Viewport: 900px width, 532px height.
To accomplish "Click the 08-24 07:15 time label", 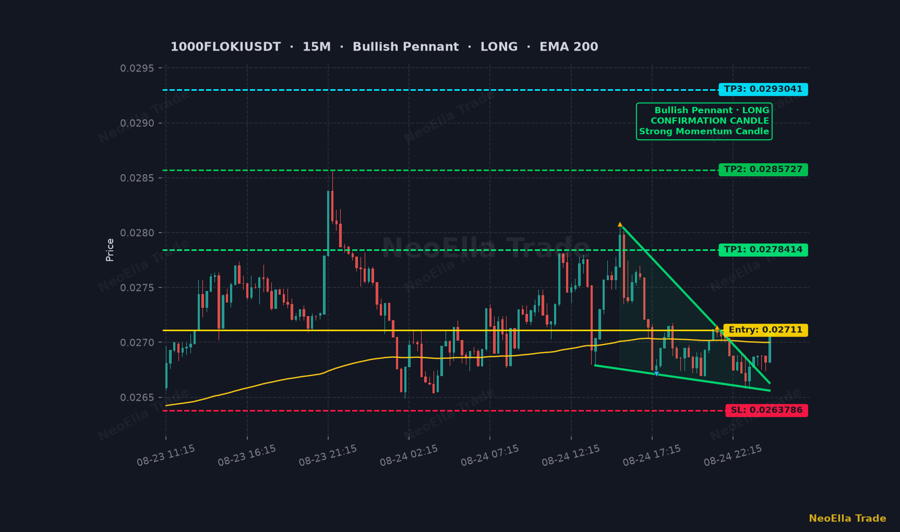I will click(490, 455).
